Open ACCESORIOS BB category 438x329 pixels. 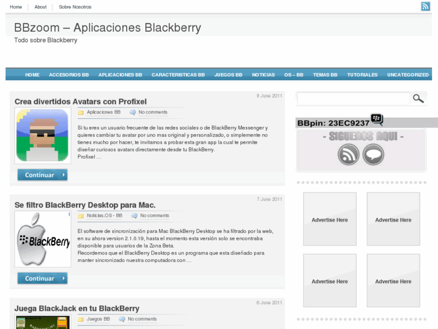tap(69, 75)
